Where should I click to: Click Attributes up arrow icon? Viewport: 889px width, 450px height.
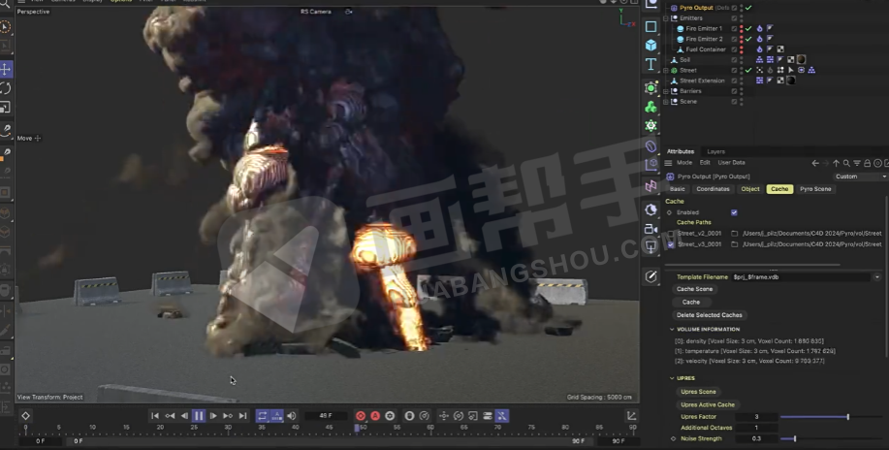coord(837,164)
